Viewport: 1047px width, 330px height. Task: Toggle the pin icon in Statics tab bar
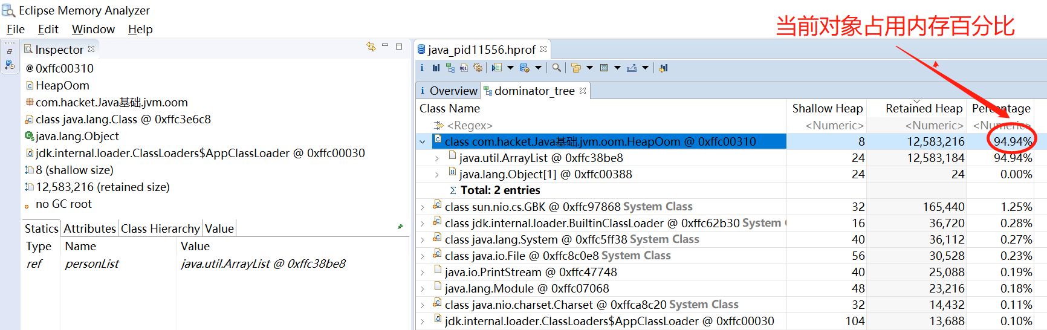400,227
